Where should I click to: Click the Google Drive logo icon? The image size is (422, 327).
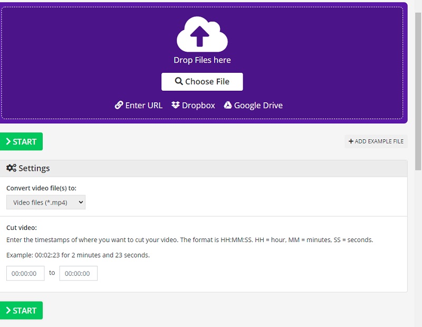tap(228, 105)
